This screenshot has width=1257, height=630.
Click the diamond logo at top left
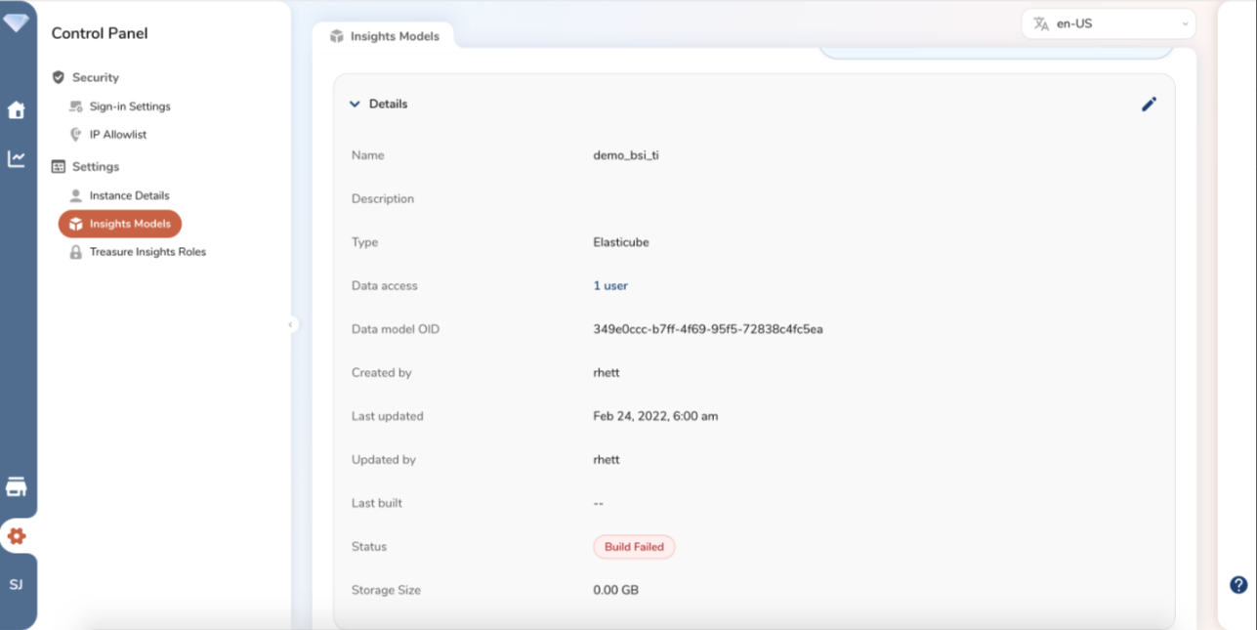(x=17, y=22)
